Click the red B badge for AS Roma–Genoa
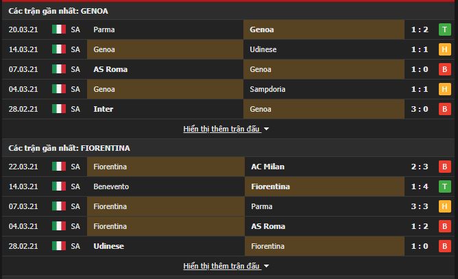Viewport: 458px width, 279px height. [x=444, y=69]
